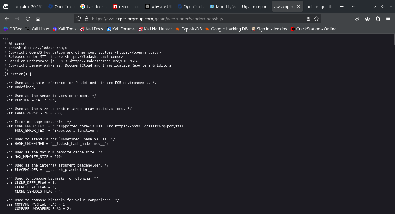The height and width of the screenshot is (214, 395).
Task: Expand the list all tabs chevron
Action: (353, 6)
